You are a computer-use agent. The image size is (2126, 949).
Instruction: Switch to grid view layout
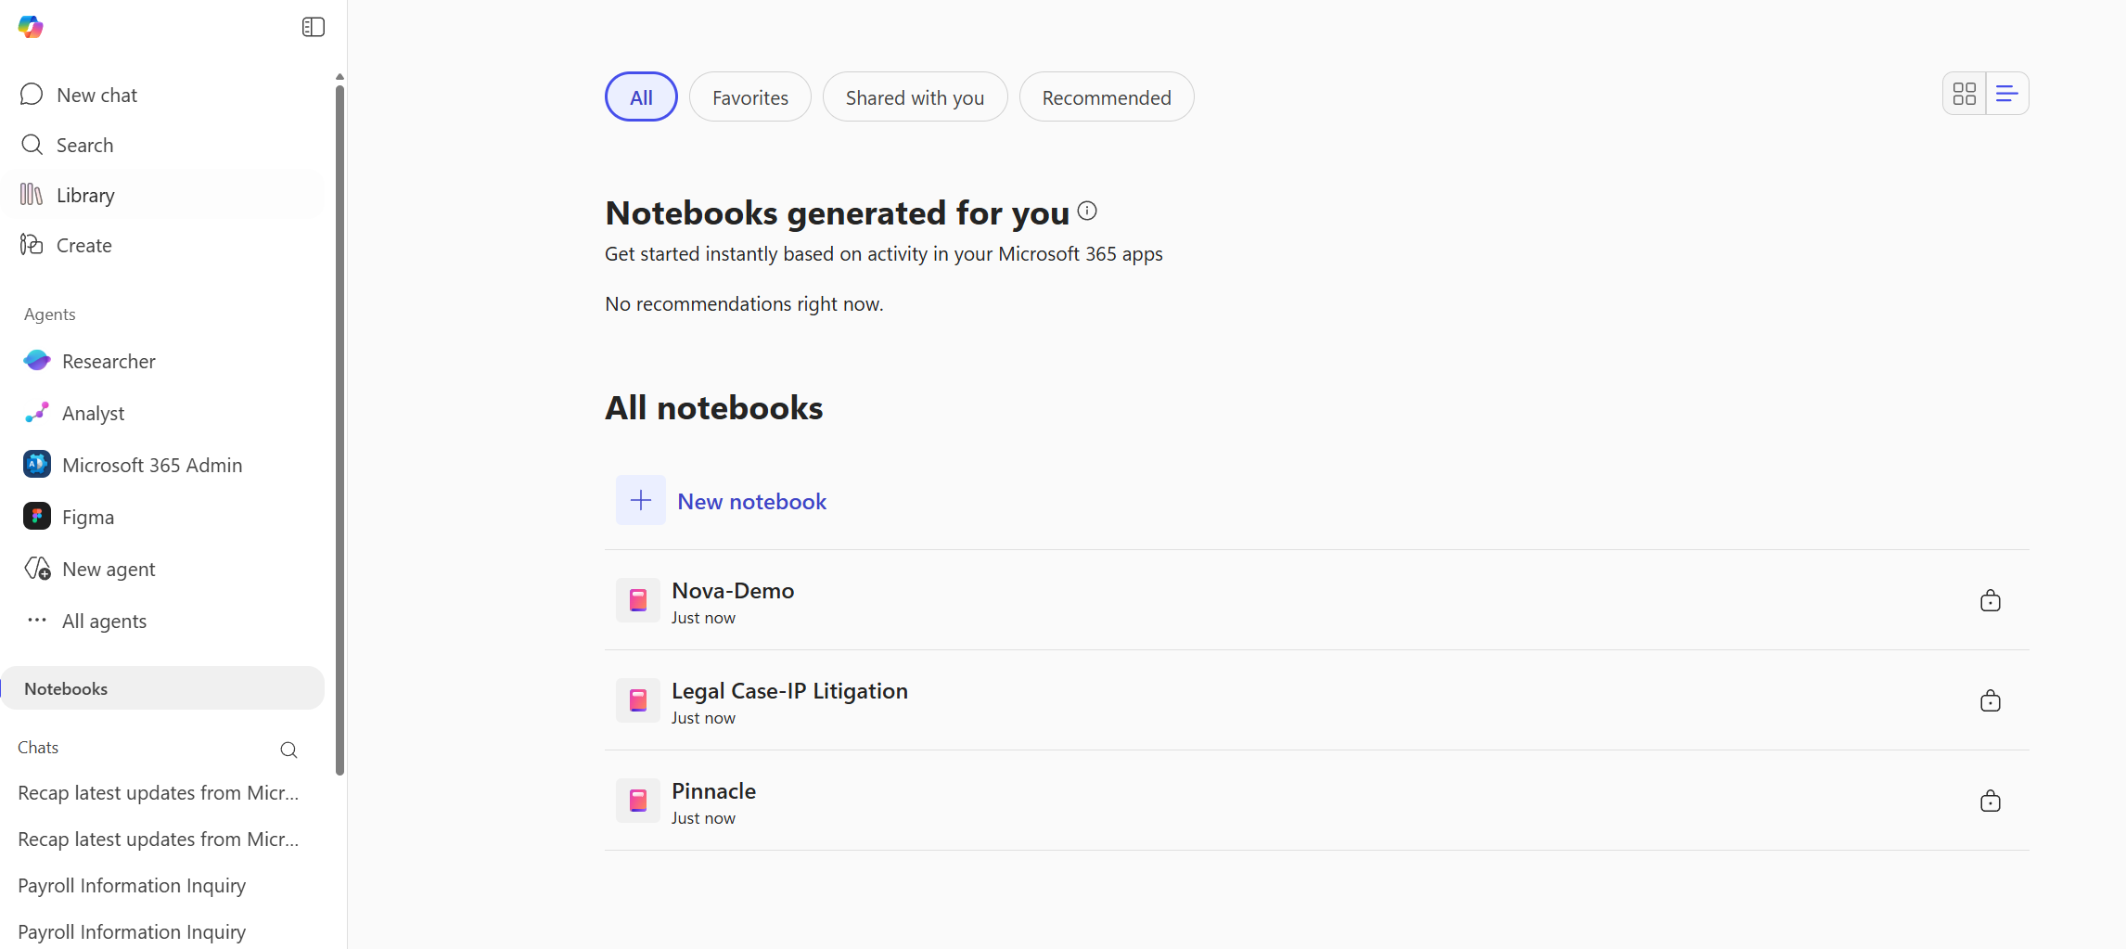(1964, 94)
